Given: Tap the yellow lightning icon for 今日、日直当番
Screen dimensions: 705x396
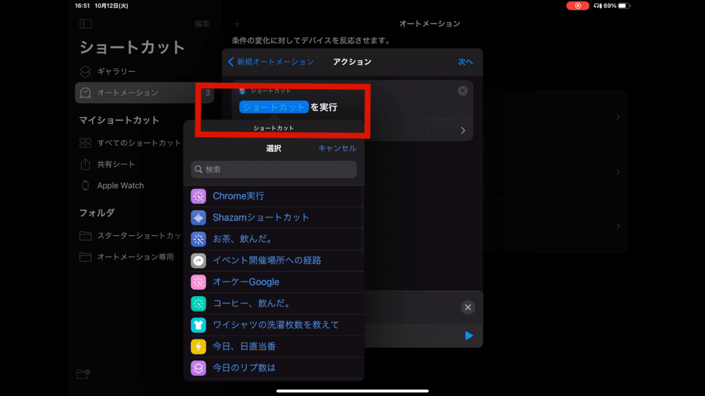Looking at the screenshot, I should (x=198, y=346).
